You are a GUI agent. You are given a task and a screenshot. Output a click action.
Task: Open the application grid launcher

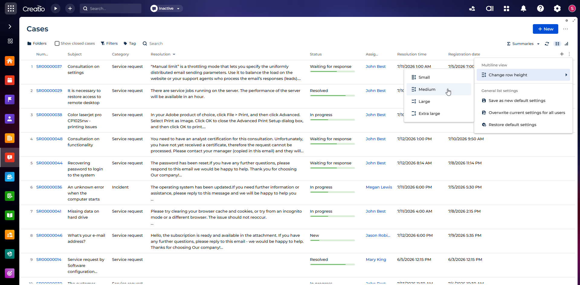point(11,8)
